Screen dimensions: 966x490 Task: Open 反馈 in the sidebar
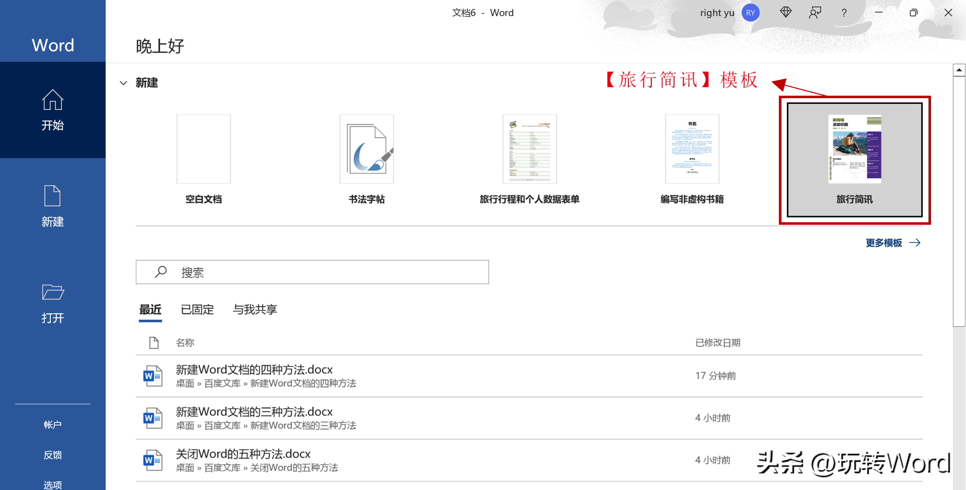[x=53, y=455]
